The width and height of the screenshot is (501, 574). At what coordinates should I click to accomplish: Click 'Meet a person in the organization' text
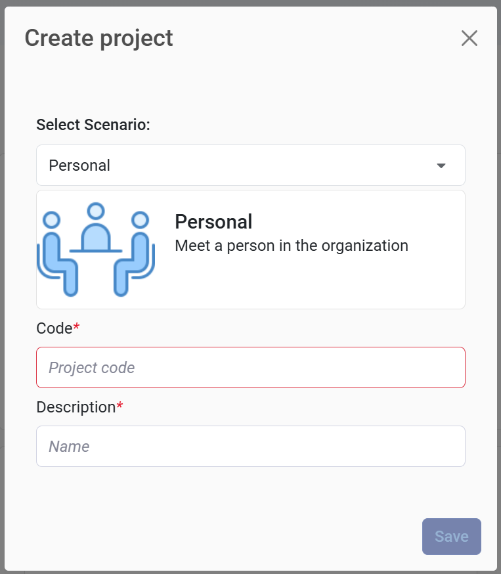point(292,246)
